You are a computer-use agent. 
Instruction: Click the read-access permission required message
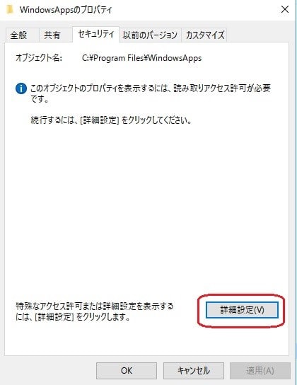tap(151, 93)
